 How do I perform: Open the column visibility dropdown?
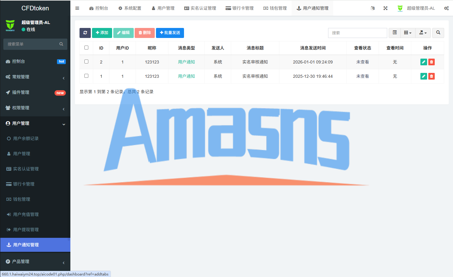click(408, 33)
